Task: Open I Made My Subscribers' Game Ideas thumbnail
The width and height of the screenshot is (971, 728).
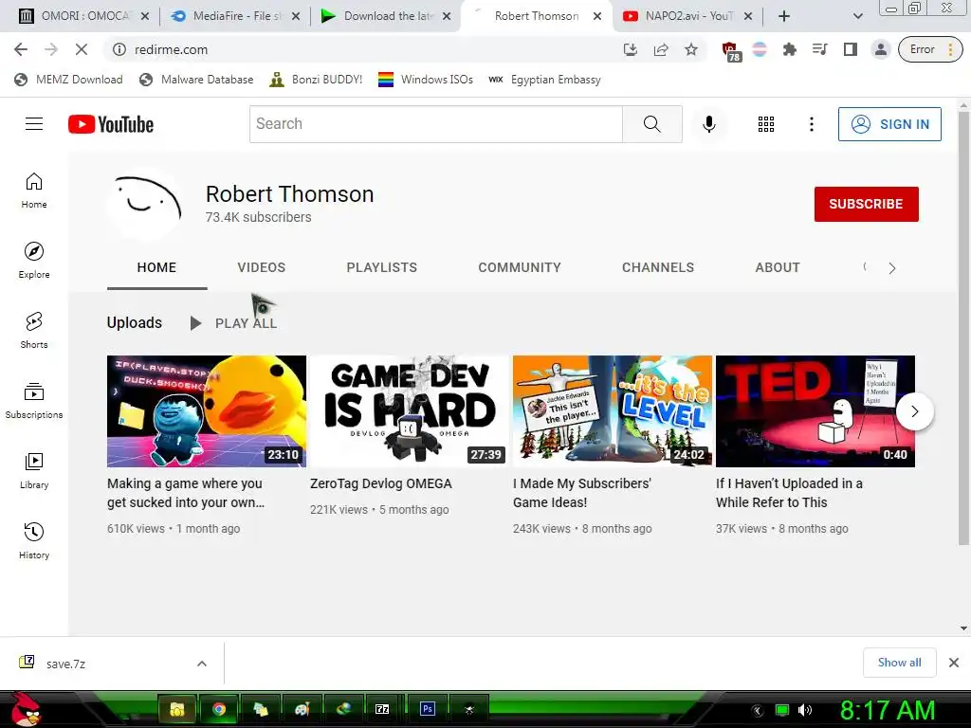Action: [613, 411]
